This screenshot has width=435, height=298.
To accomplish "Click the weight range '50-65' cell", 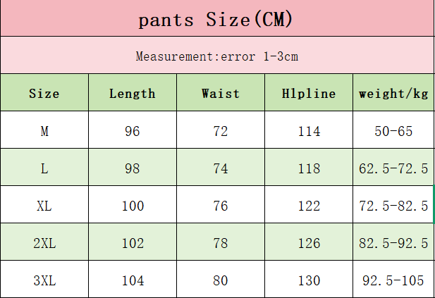I will coord(393,130).
